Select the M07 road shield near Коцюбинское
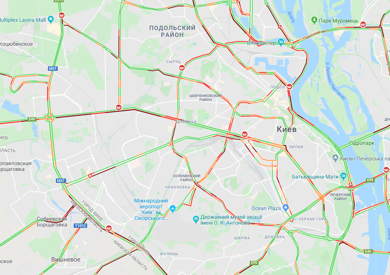The height and width of the screenshot is (275, 390). (x=53, y=69)
